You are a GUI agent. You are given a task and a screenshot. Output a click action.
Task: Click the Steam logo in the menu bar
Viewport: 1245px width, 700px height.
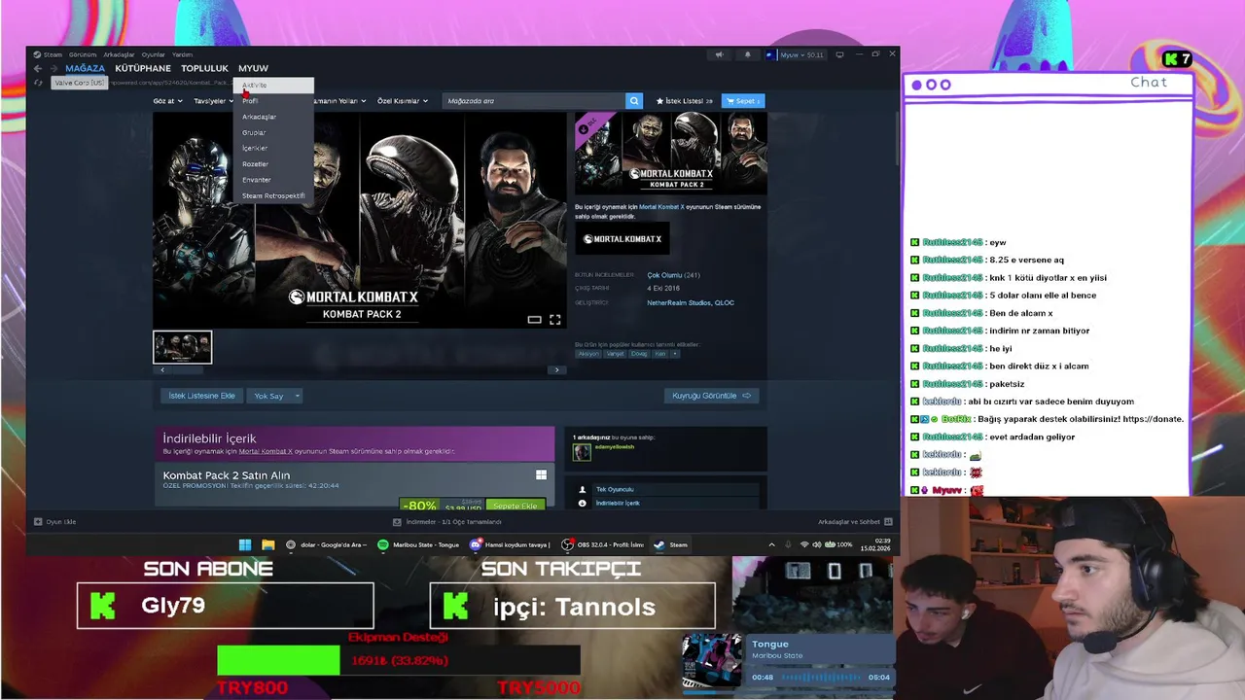point(37,54)
